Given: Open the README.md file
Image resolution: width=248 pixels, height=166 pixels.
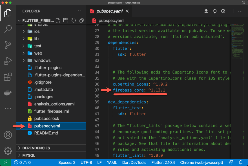Looking at the screenshot, I should point(51,133).
